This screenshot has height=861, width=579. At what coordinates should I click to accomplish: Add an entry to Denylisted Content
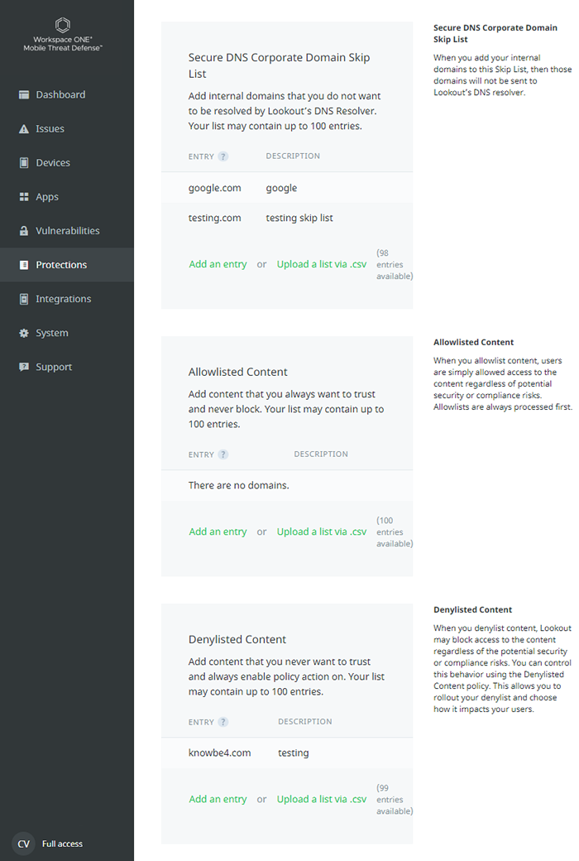click(x=218, y=799)
